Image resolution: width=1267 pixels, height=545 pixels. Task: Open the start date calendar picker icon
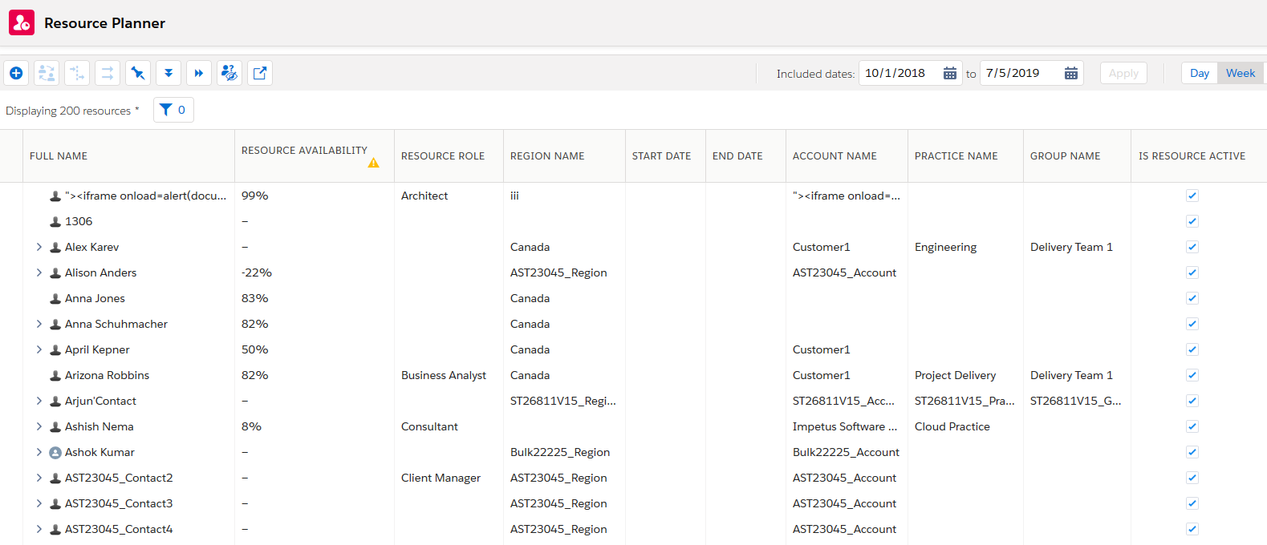950,73
